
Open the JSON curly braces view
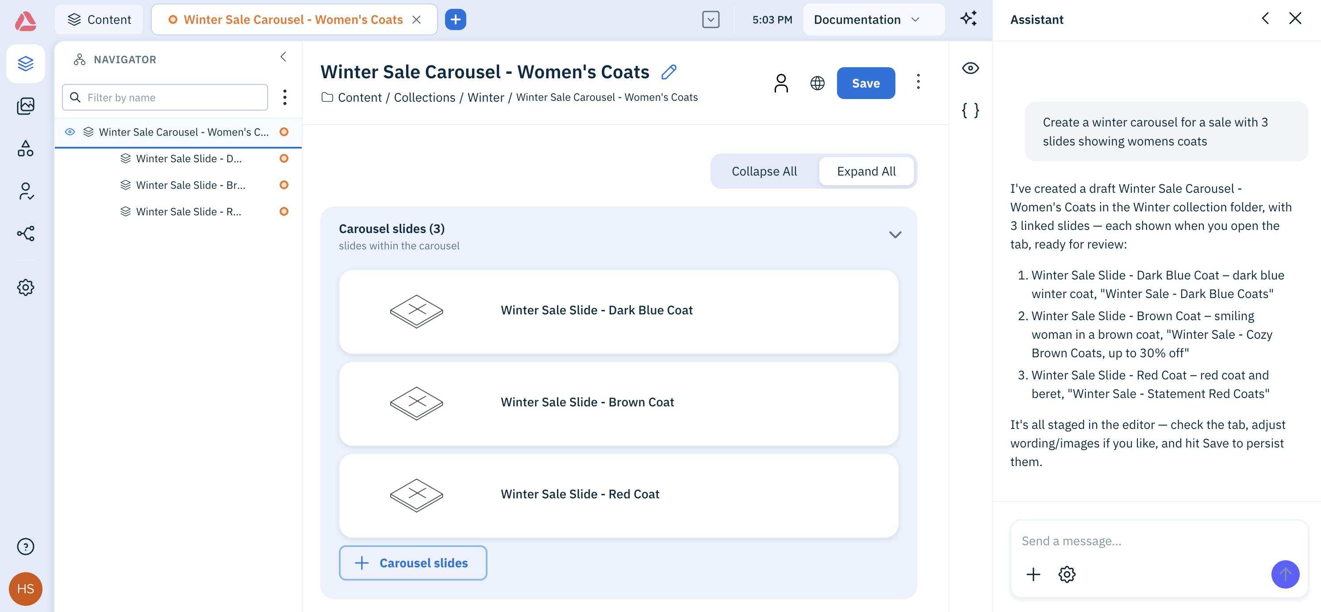pyautogui.click(x=970, y=110)
